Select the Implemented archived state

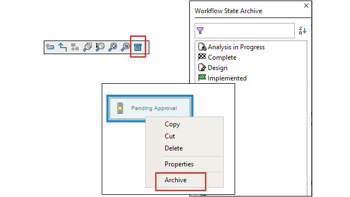[x=223, y=78]
